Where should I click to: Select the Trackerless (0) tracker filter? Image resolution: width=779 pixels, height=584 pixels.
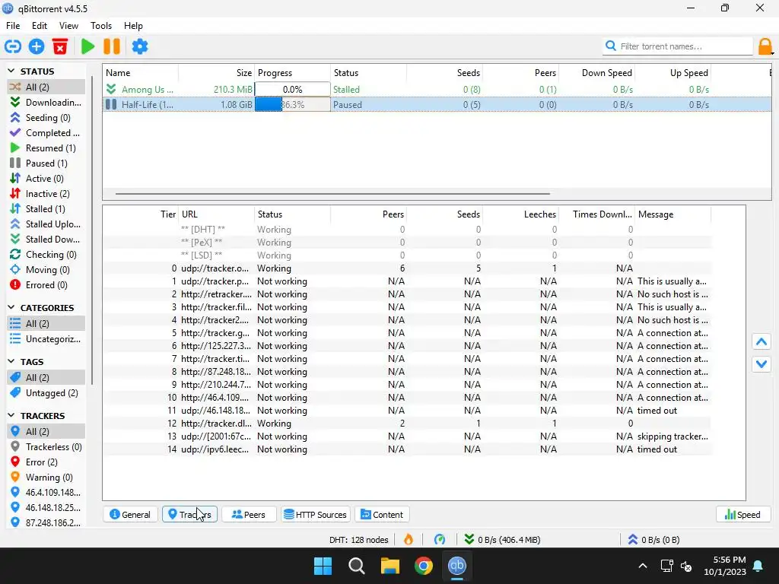[x=46, y=447]
